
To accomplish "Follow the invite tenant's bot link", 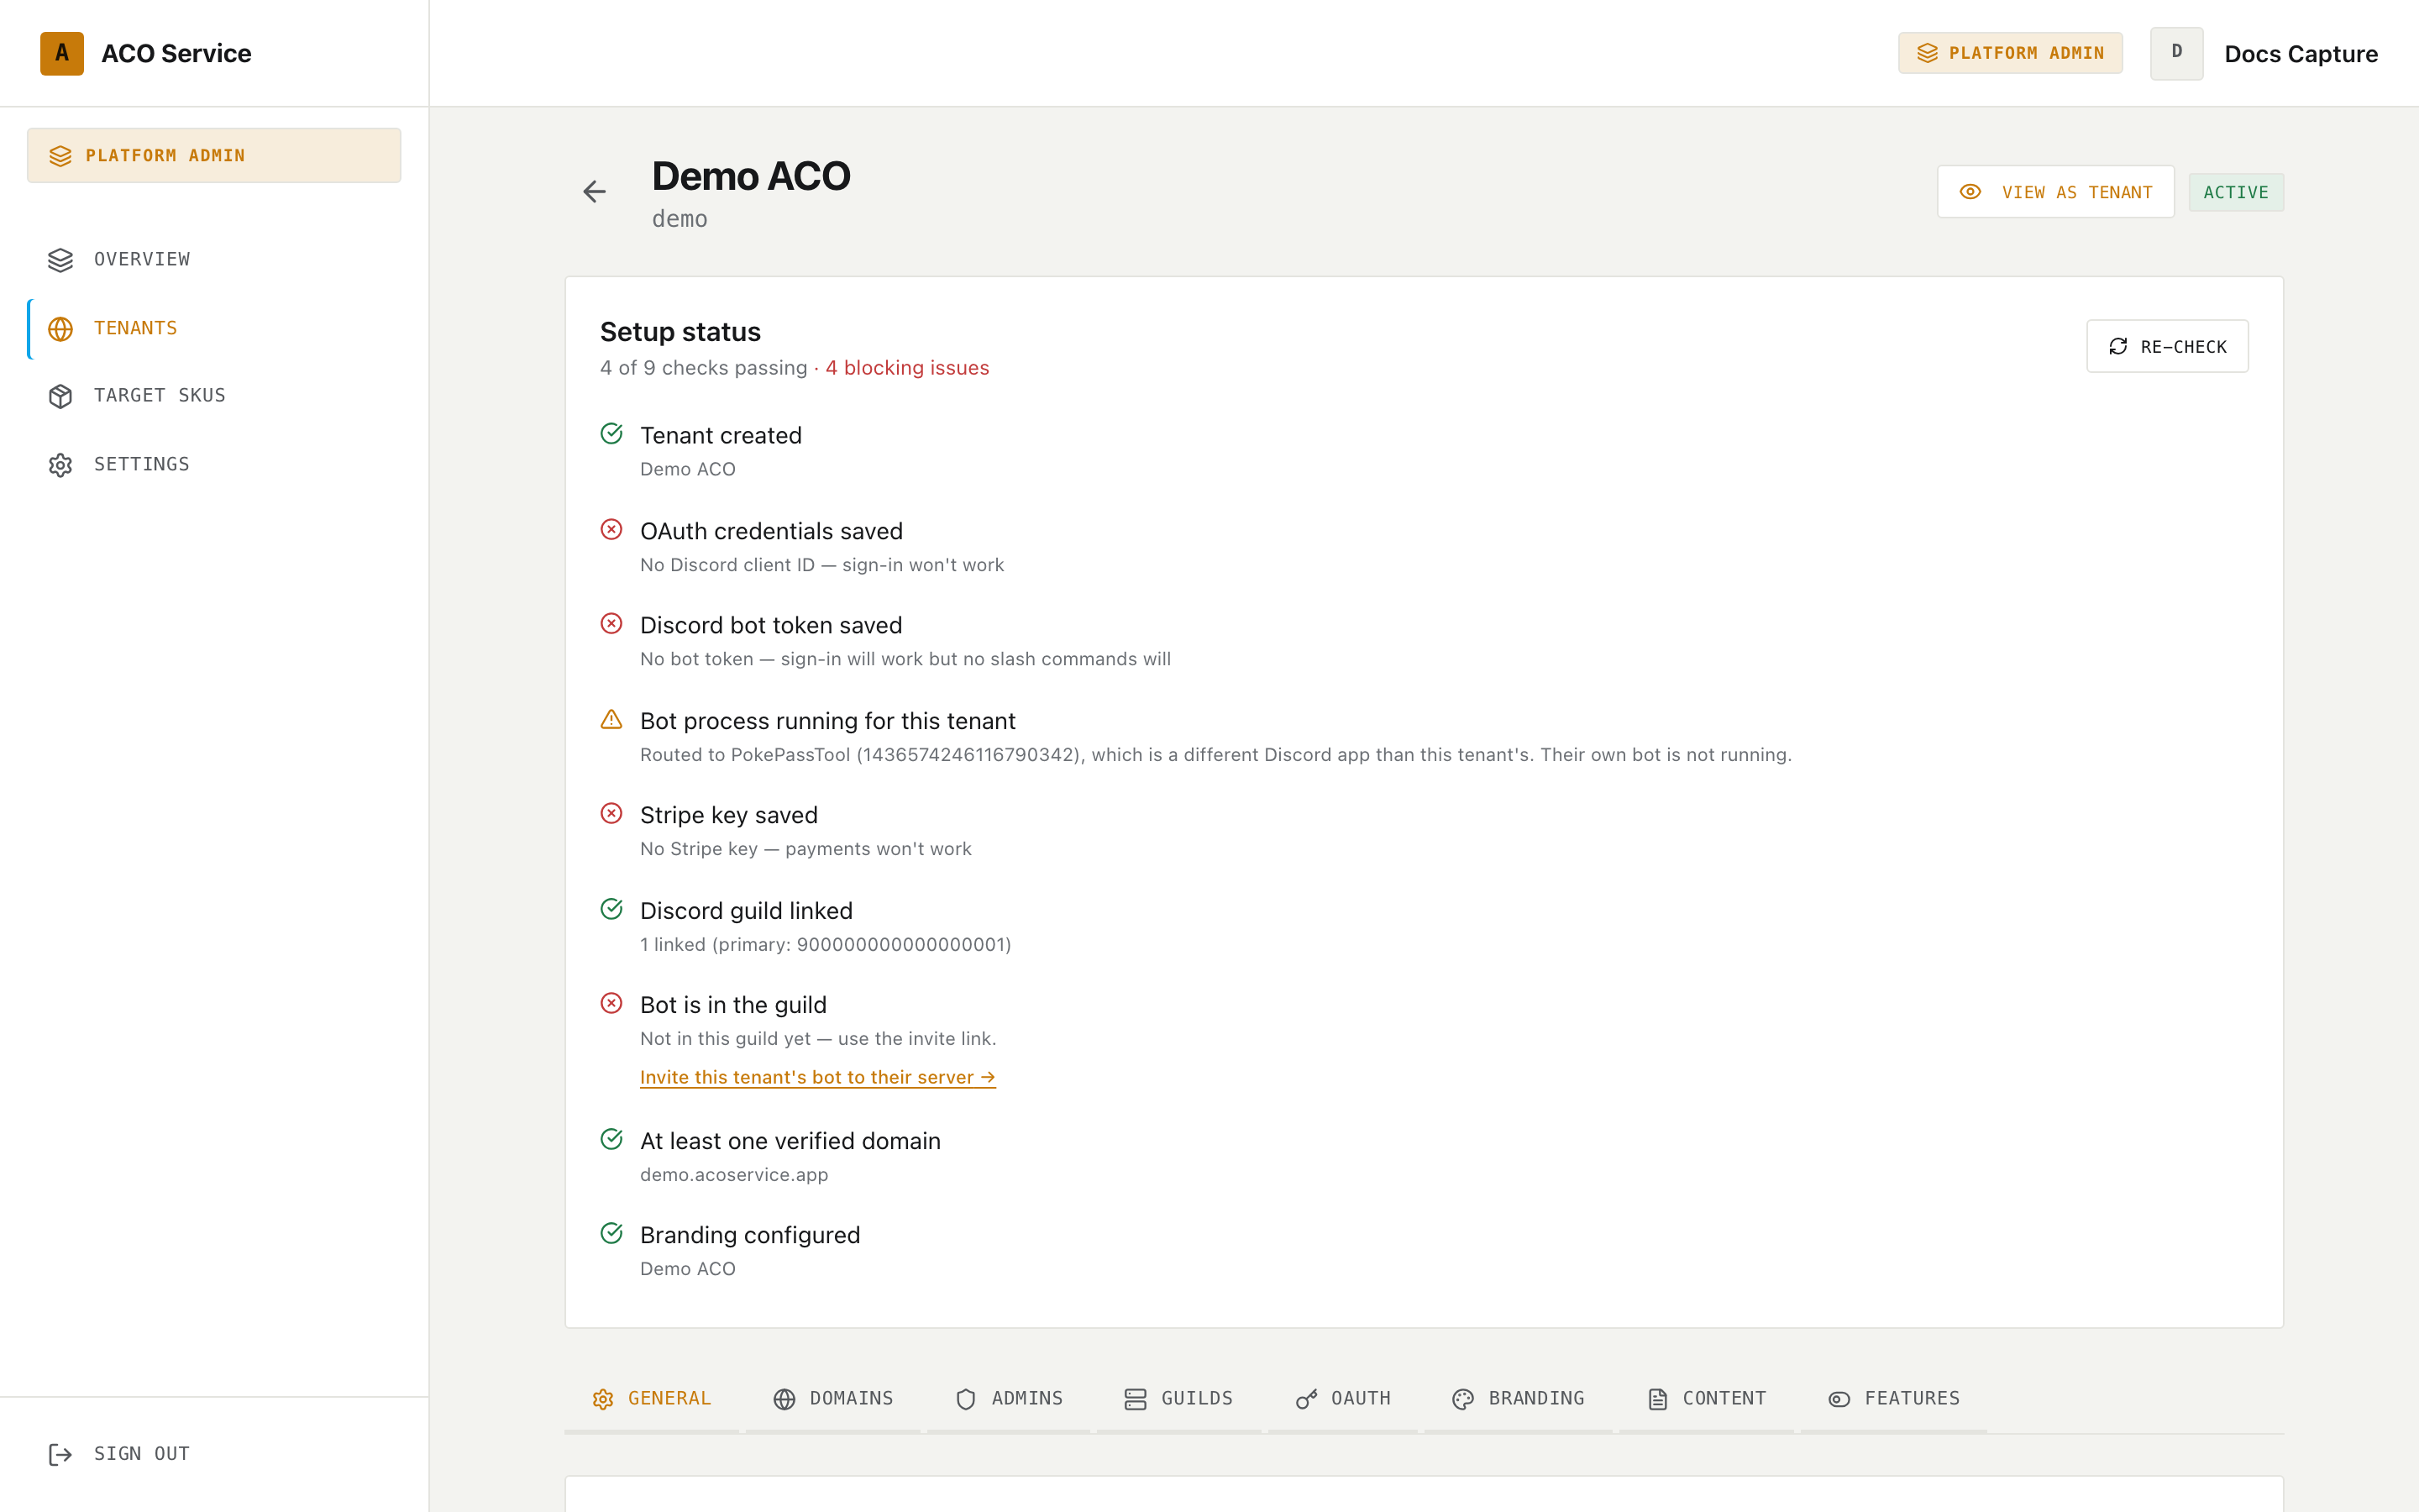I will (817, 1077).
